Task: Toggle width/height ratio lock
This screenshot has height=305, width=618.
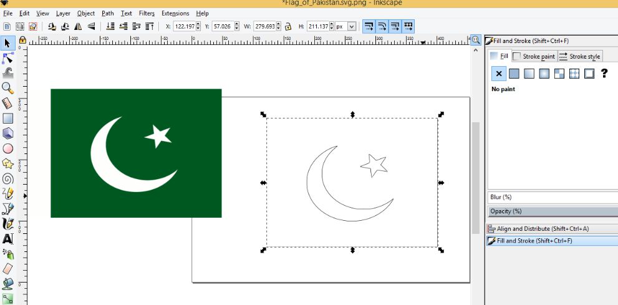Action: (x=288, y=26)
